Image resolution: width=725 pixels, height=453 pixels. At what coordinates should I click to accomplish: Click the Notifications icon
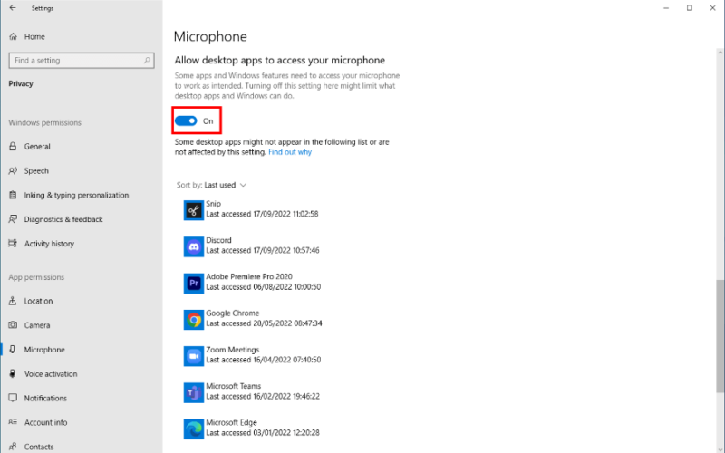pyautogui.click(x=13, y=398)
